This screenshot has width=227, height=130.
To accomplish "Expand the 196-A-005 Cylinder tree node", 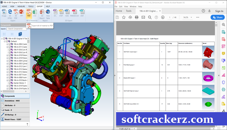I will (7, 63).
